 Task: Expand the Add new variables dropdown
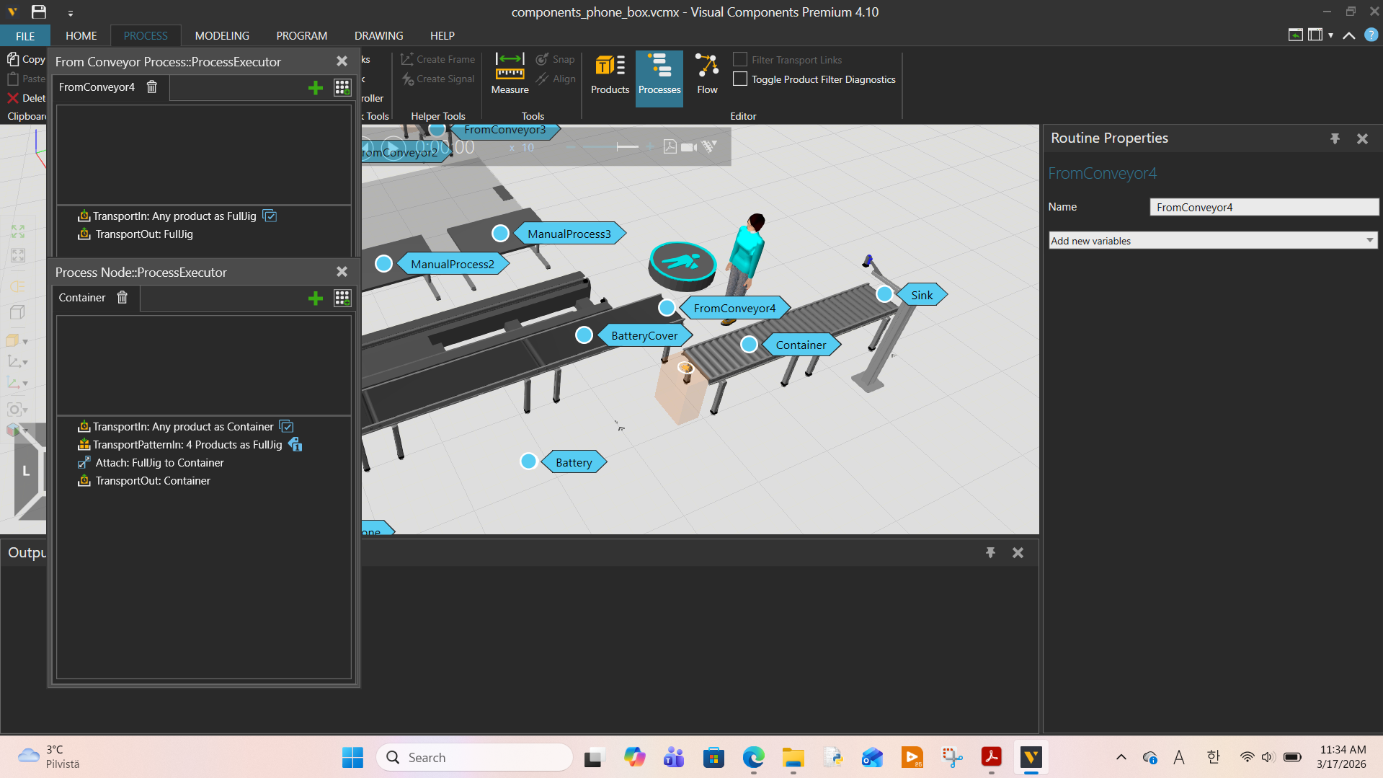click(x=1369, y=241)
